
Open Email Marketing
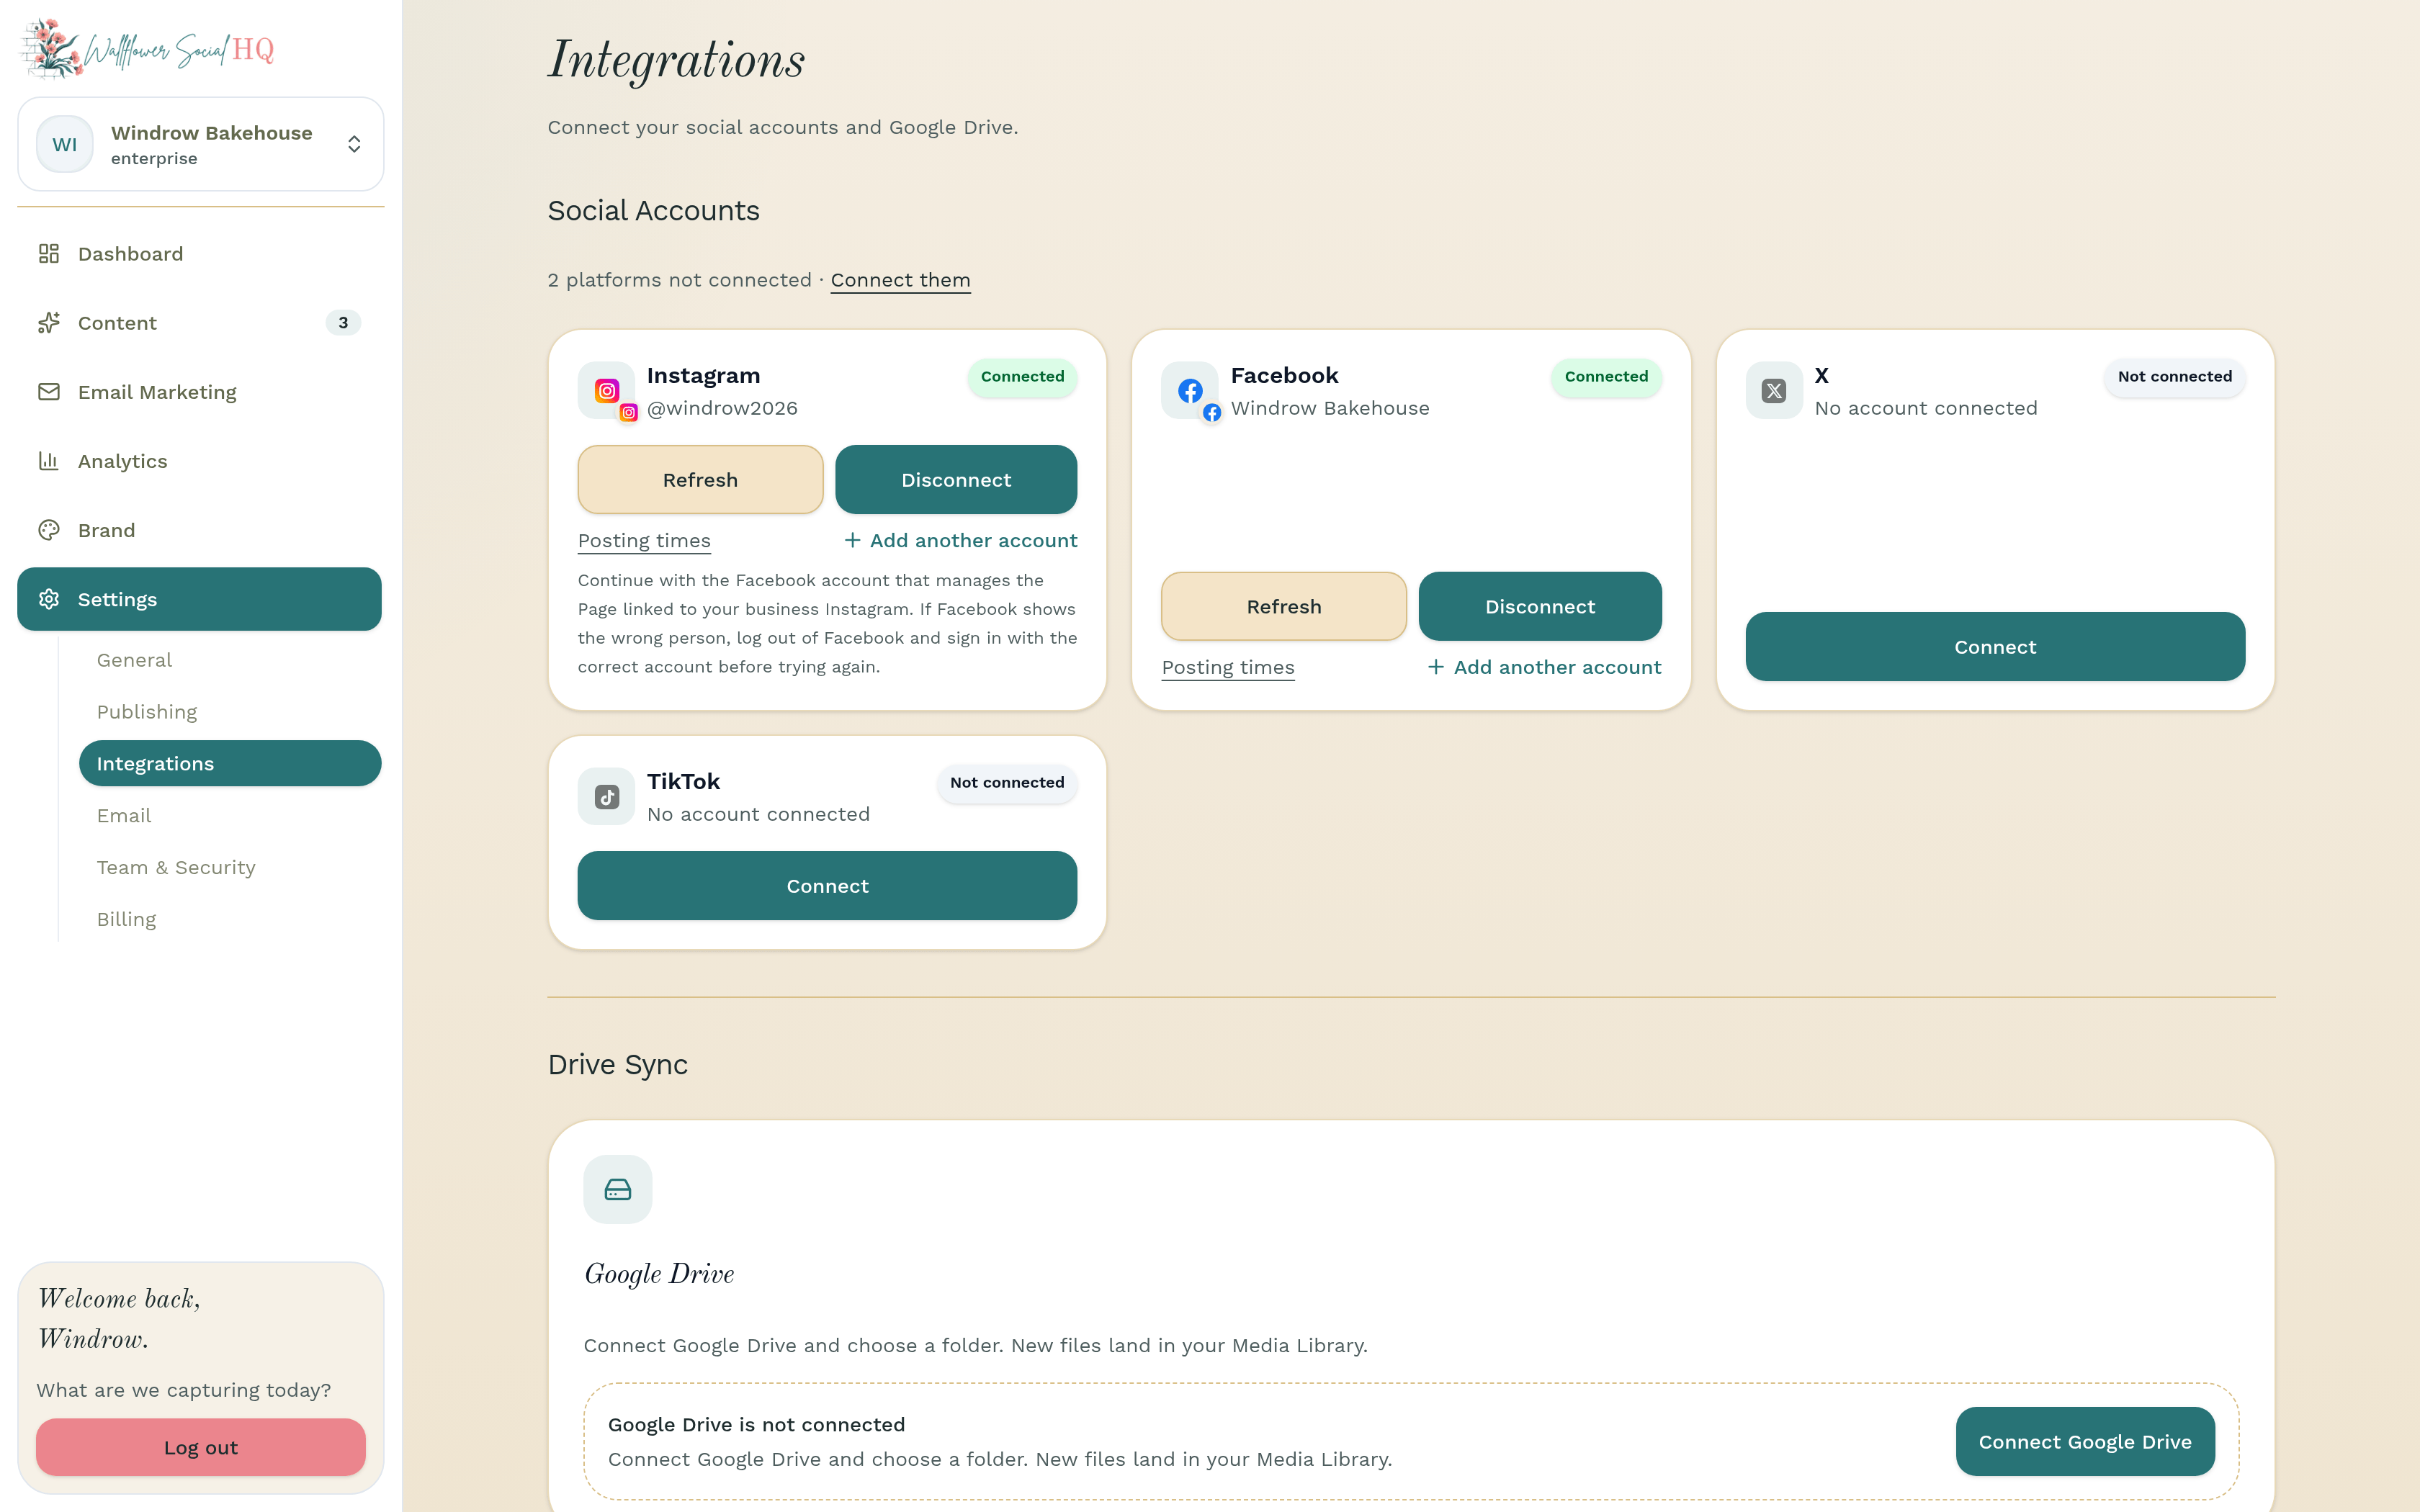199,392
